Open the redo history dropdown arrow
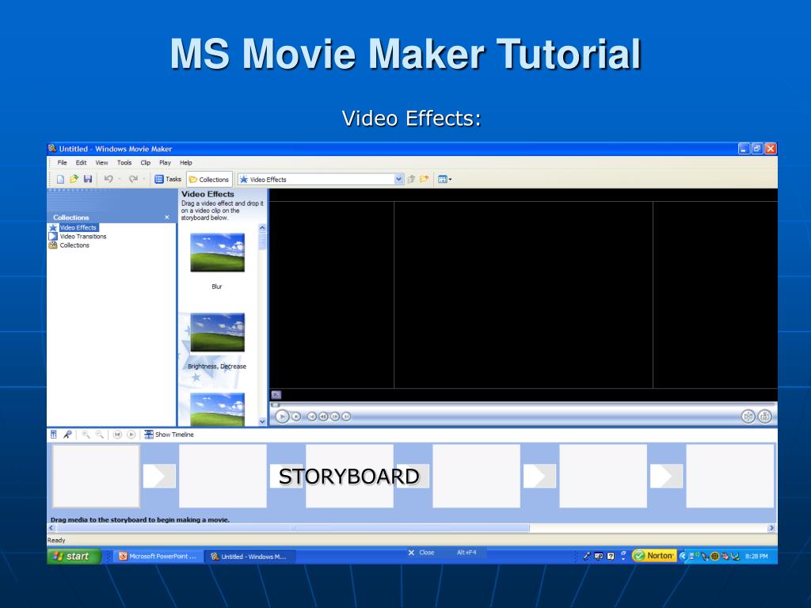 click(x=144, y=180)
